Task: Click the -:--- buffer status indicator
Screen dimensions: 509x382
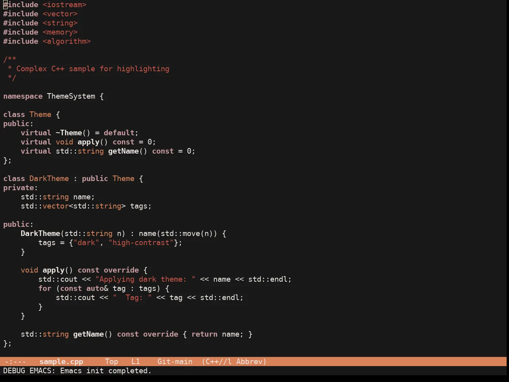Action: tap(15, 362)
